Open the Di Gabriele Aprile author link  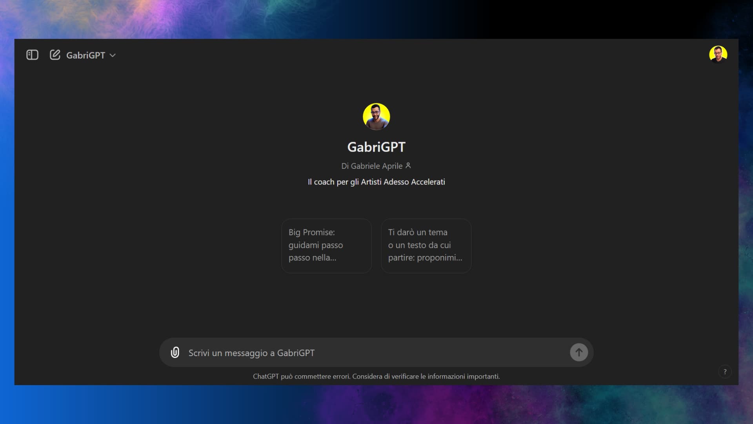tap(371, 166)
